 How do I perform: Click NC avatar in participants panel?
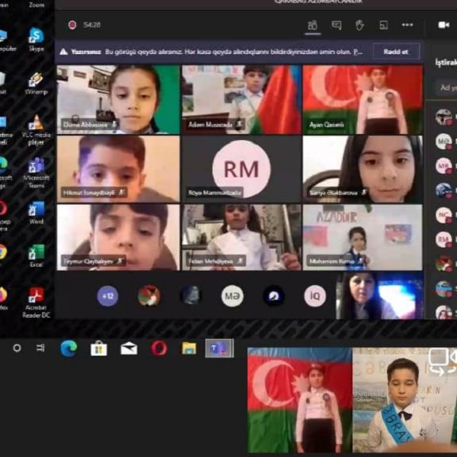443,215
